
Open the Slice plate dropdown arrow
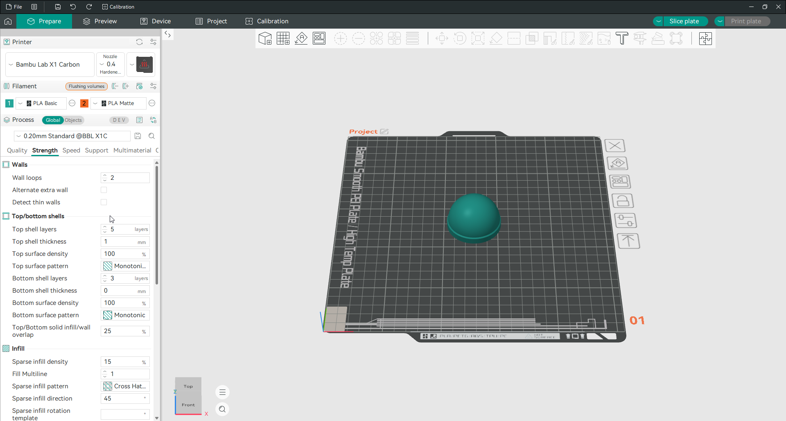click(658, 21)
